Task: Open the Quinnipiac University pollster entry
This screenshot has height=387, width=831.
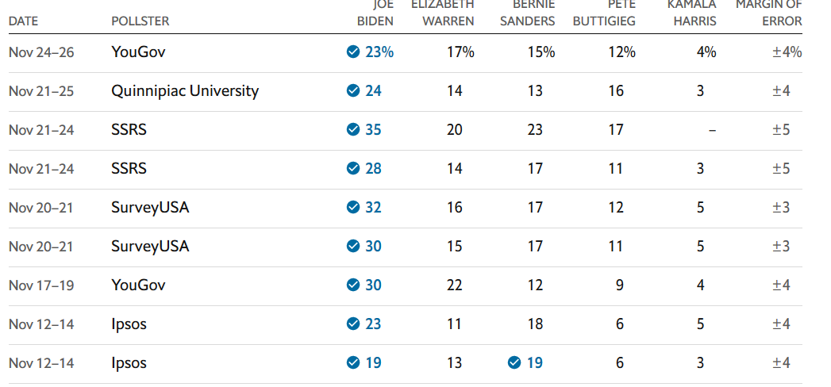Action: click(x=185, y=91)
